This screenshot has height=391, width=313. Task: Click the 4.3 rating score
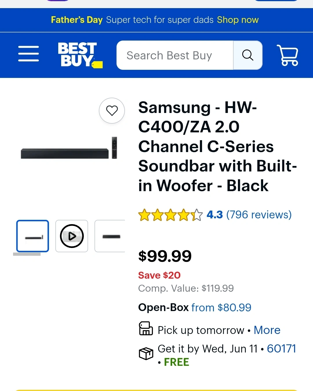[x=214, y=215]
